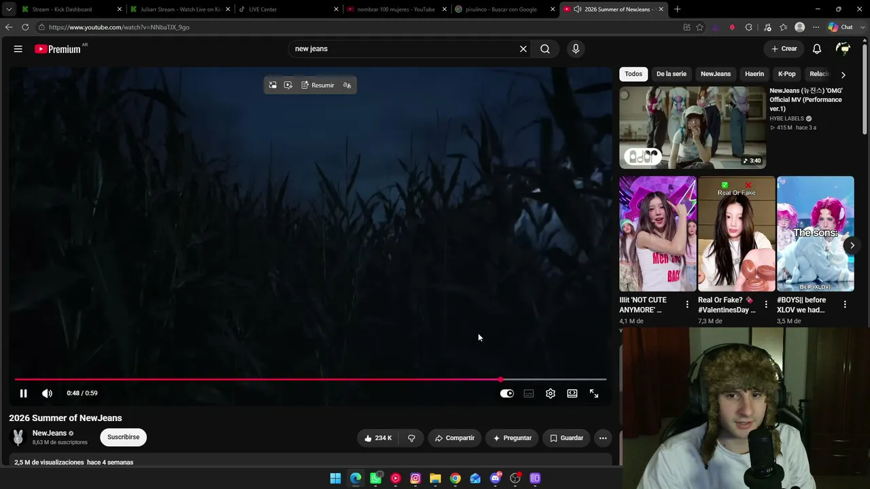Open browser profile avatar
The height and width of the screenshot is (489, 870).
click(x=800, y=27)
